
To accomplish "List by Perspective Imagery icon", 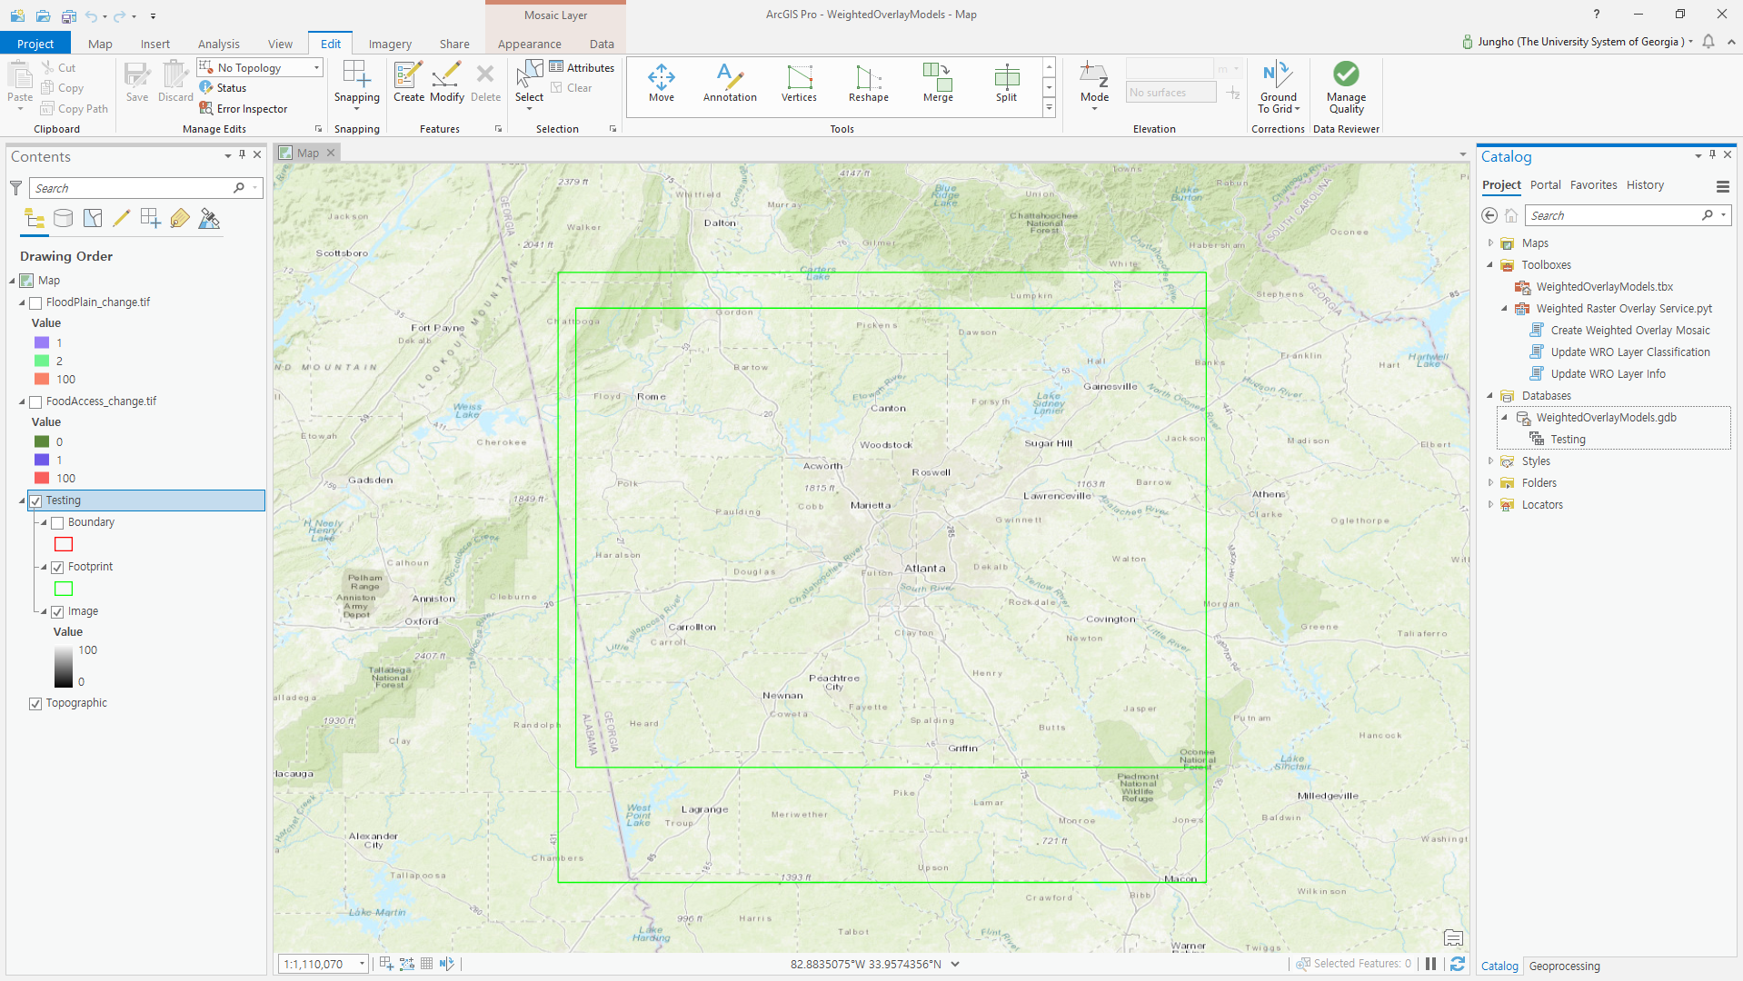I will pos(209,219).
